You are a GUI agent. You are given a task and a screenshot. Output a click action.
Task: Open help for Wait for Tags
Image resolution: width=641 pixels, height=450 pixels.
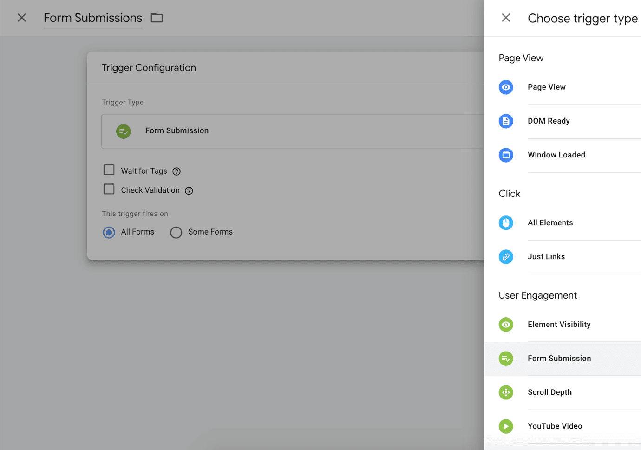click(177, 171)
